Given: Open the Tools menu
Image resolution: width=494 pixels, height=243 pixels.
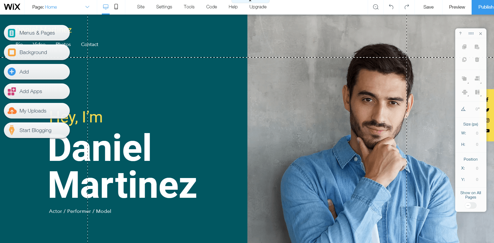Looking at the screenshot, I should (189, 7).
